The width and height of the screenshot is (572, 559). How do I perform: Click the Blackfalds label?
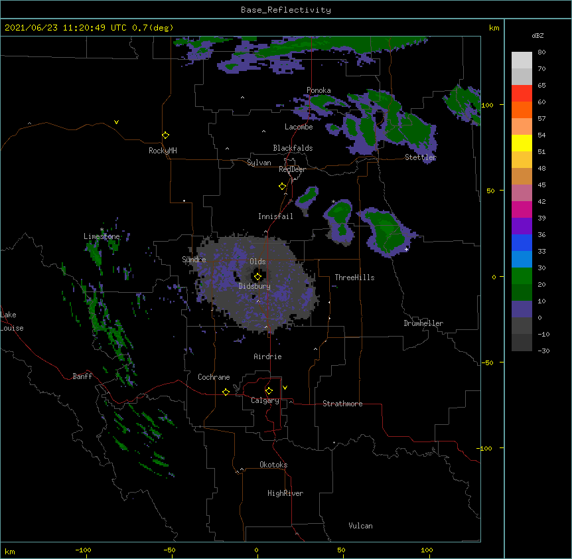(x=293, y=148)
